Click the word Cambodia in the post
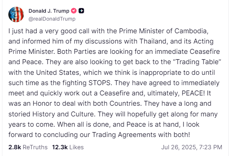Image resolution: width=229 pixels, height=156 pixels. coord(190,31)
